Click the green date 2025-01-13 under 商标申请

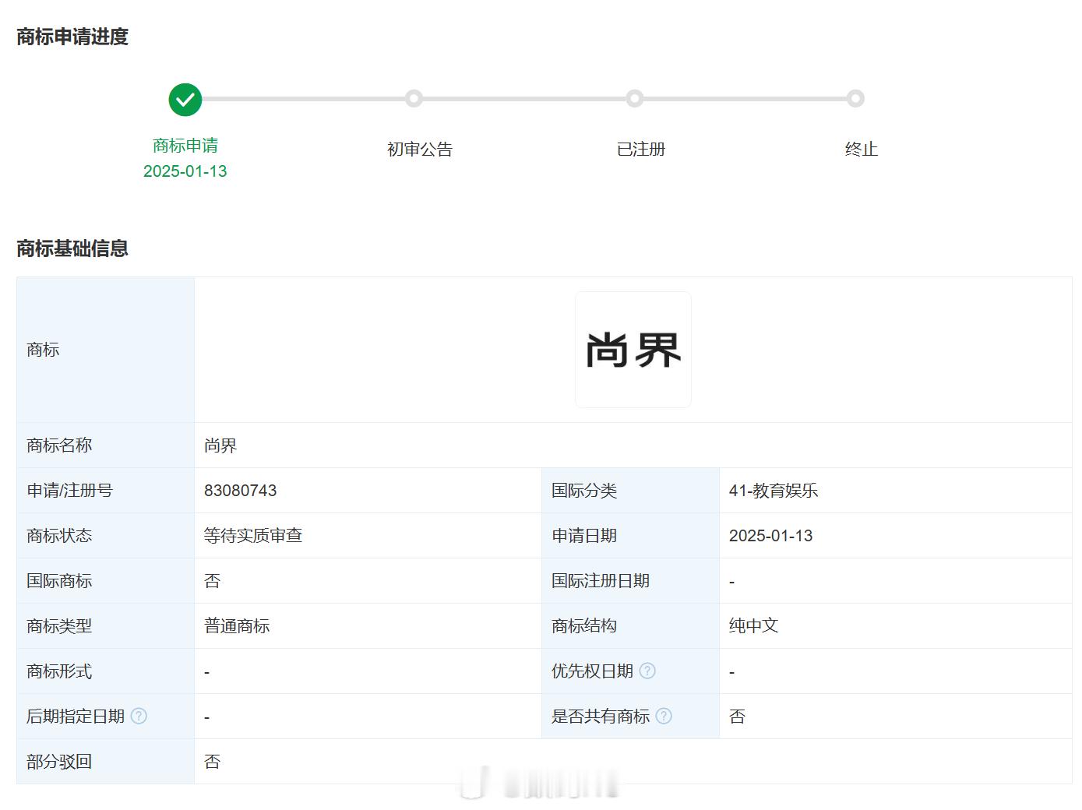(x=185, y=171)
